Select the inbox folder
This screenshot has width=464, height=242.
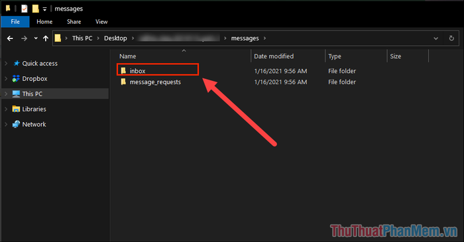(138, 71)
